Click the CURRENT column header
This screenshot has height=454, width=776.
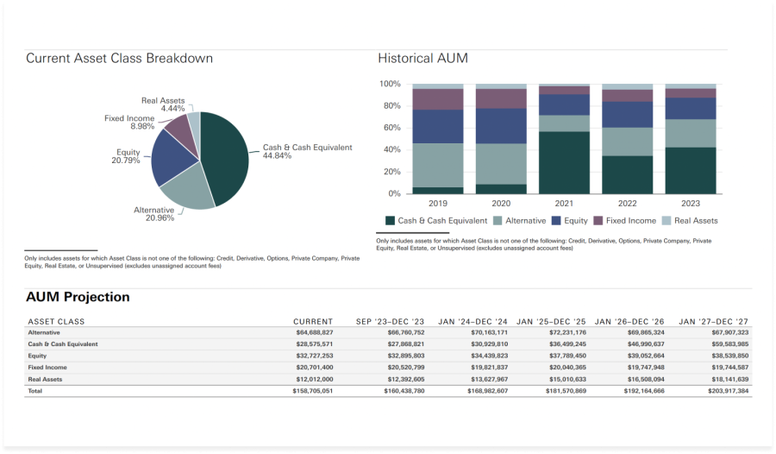(x=313, y=322)
